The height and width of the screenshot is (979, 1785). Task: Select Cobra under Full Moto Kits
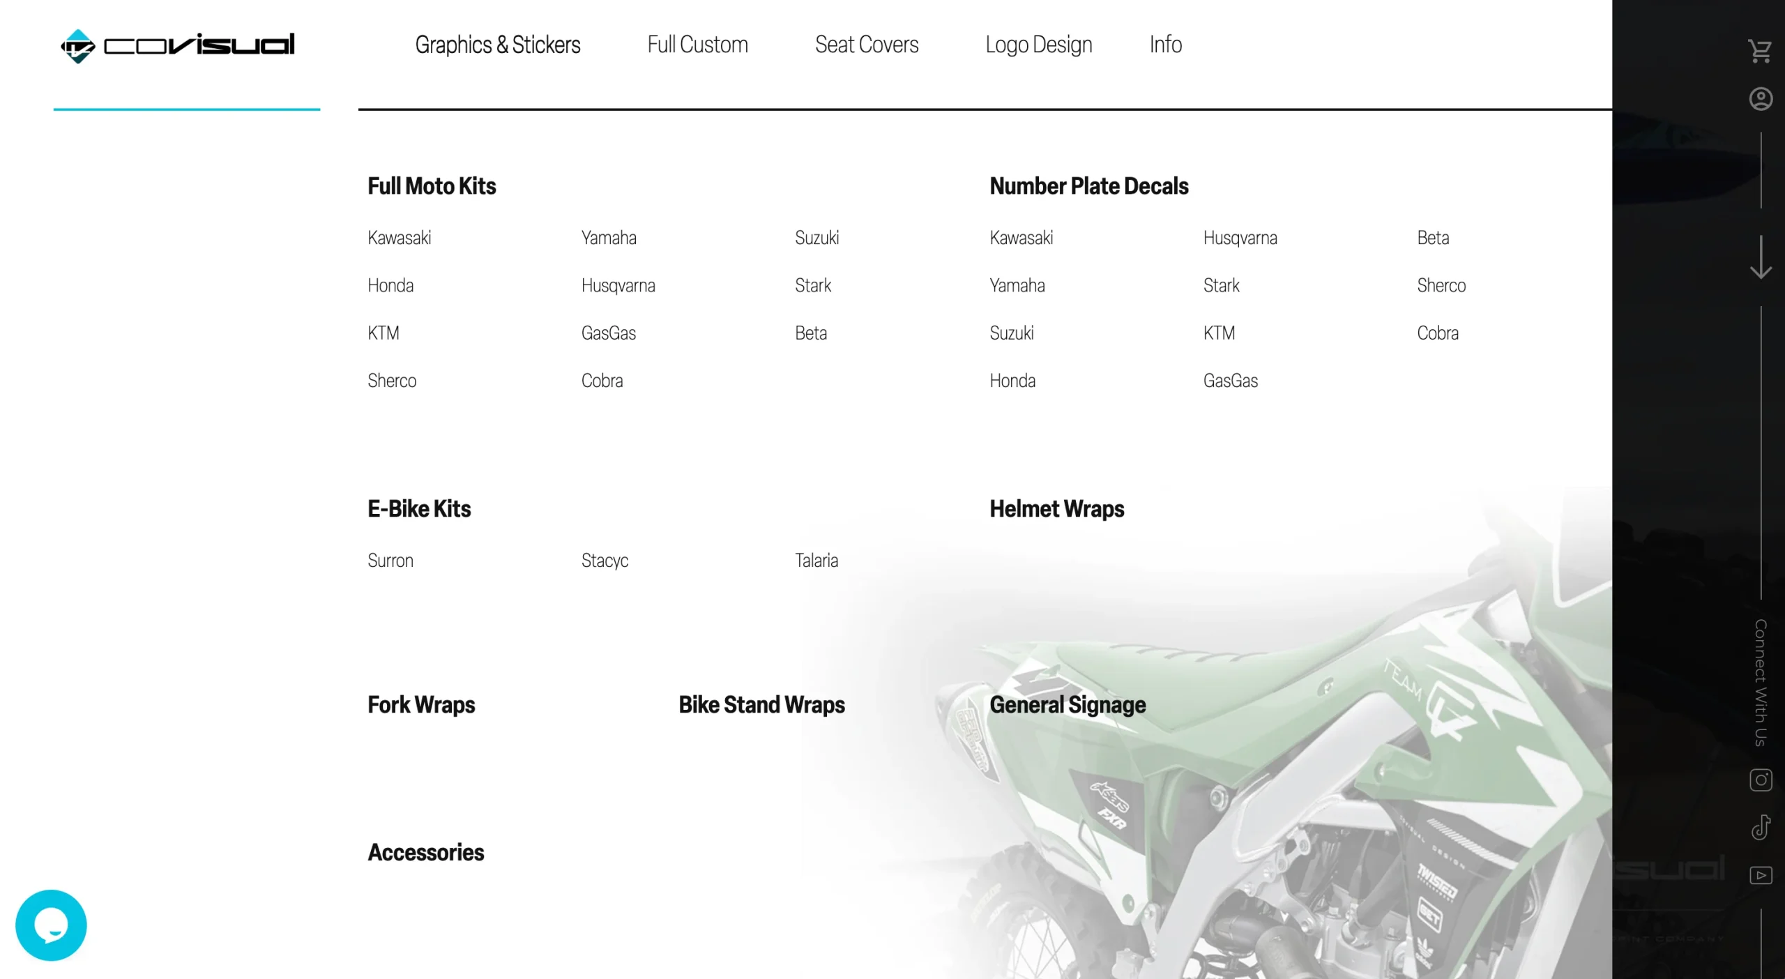pos(602,381)
